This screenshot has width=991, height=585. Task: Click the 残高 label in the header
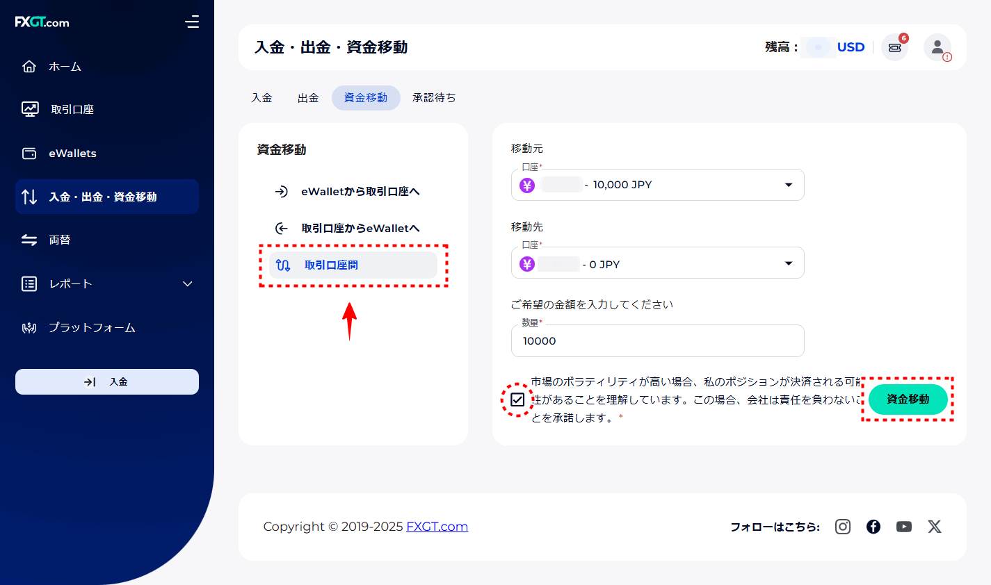781,47
